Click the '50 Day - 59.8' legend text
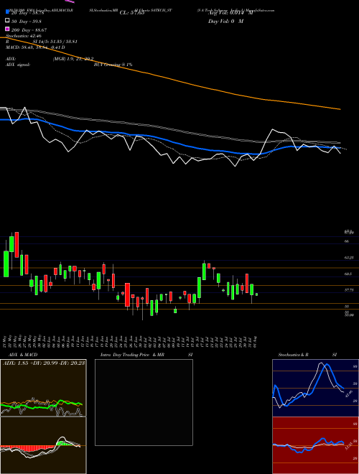This screenshot has height=474, width=359. (x=27, y=22)
